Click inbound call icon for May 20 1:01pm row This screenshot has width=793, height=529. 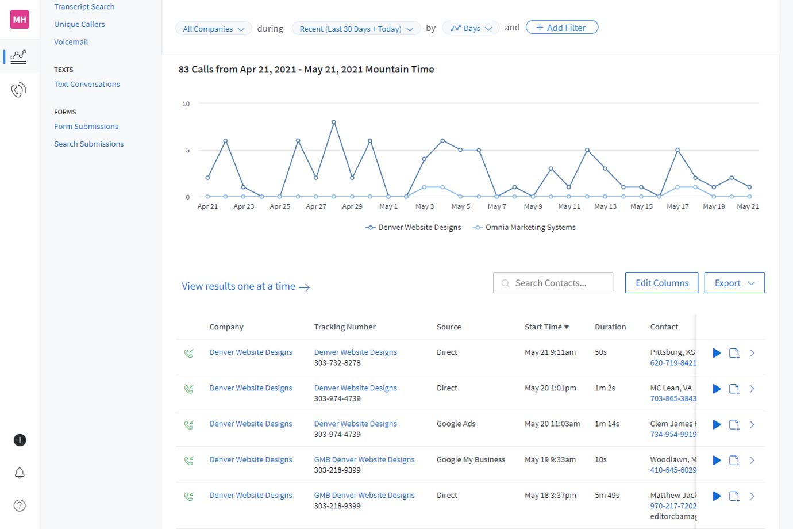click(188, 389)
